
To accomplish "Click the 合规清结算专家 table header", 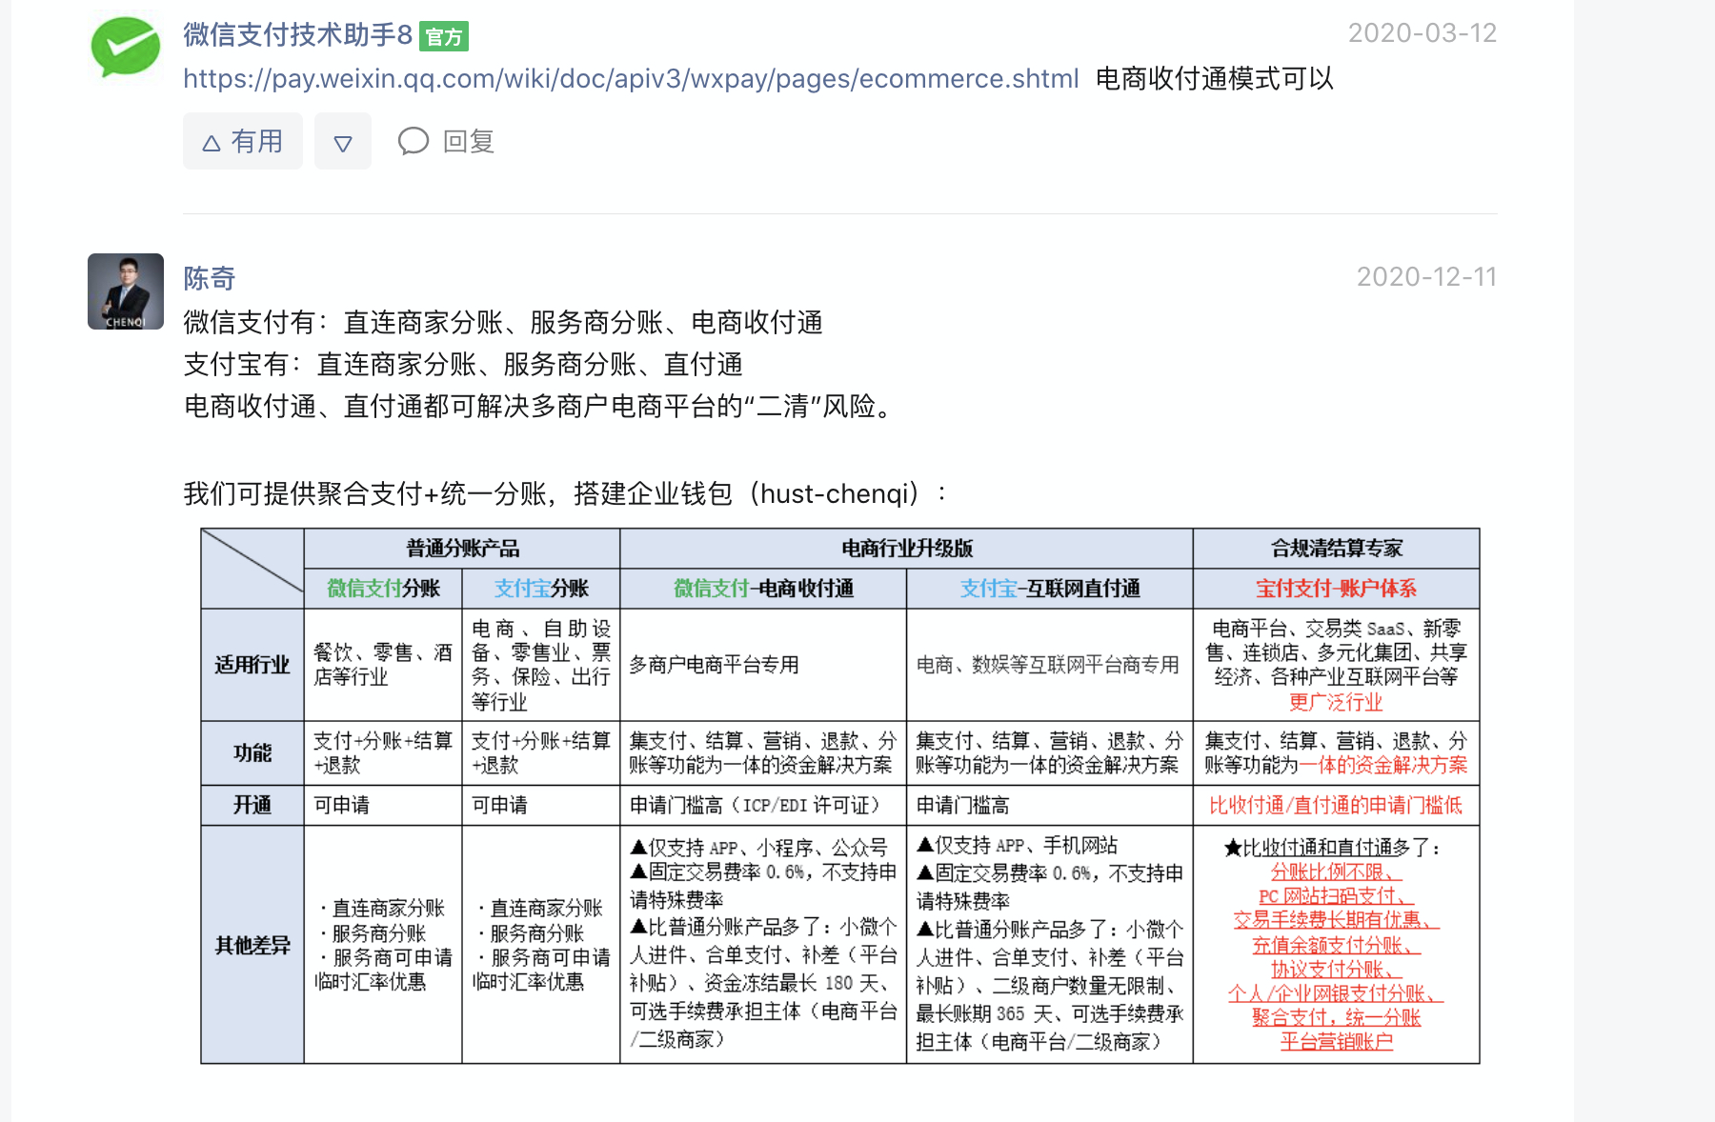I will pyautogui.click(x=1336, y=549).
